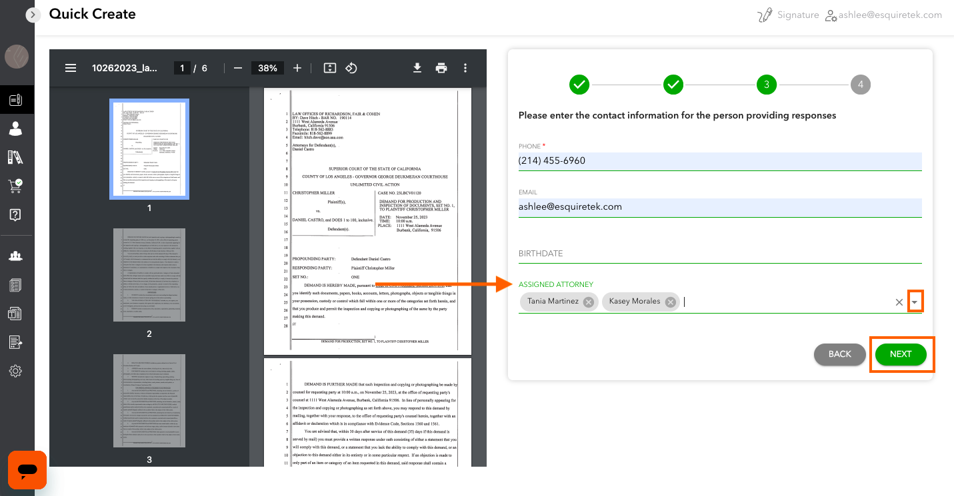Image resolution: width=954 pixels, height=496 pixels.
Task: Clear all assigned attorneys
Action: click(x=899, y=302)
